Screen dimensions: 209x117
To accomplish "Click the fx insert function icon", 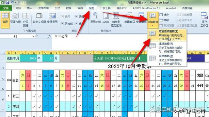I will click(x=49, y=36).
